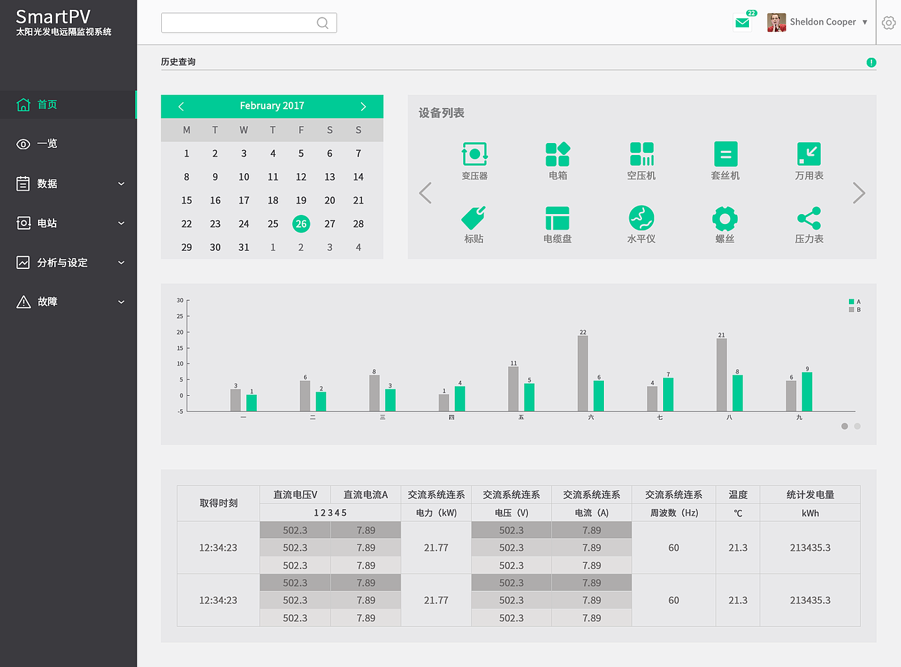
Task: Select the 标贴 tag icon
Action: coord(474,218)
